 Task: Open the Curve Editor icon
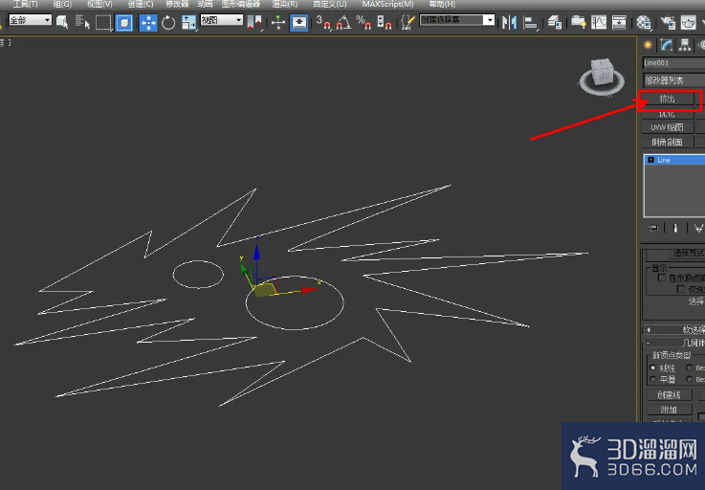599,23
